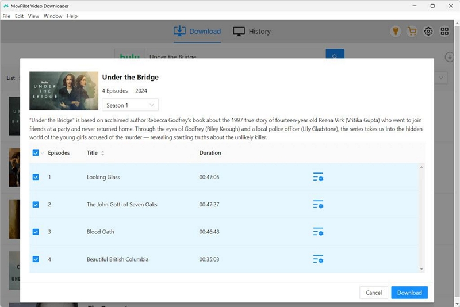This screenshot has width=460, height=307.
Task: Open the View menu
Action: pos(33,16)
